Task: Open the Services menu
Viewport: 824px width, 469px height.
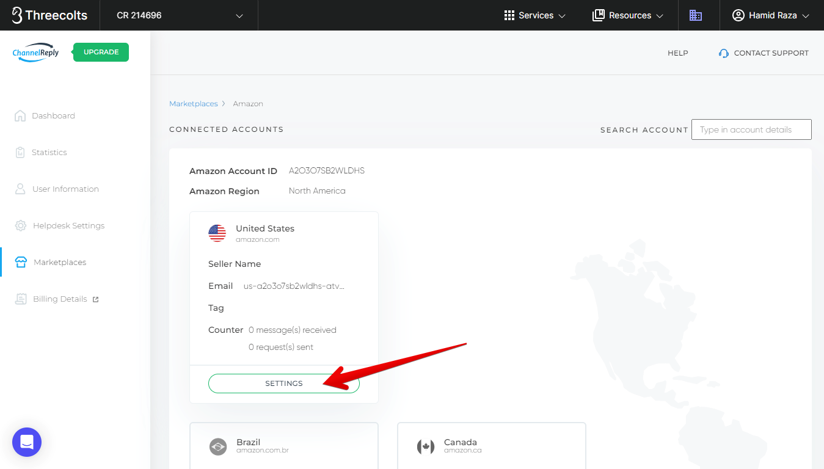Action: click(535, 15)
